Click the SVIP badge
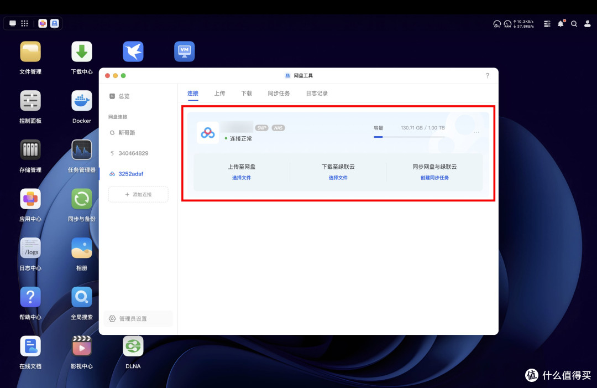Screen dimensions: 597x388 (x=261, y=128)
